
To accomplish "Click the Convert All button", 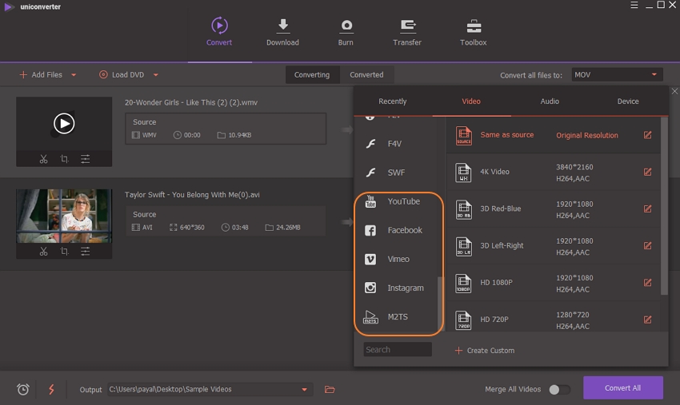I will (622, 388).
